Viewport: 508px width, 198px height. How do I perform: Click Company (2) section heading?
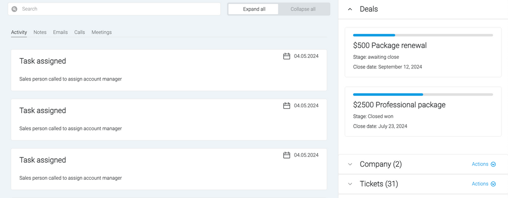point(380,164)
